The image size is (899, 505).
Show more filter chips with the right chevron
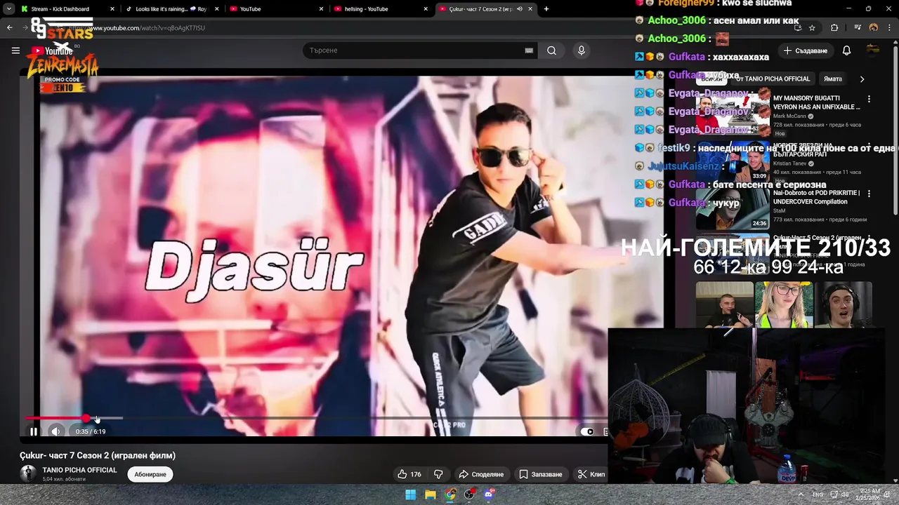coord(862,79)
